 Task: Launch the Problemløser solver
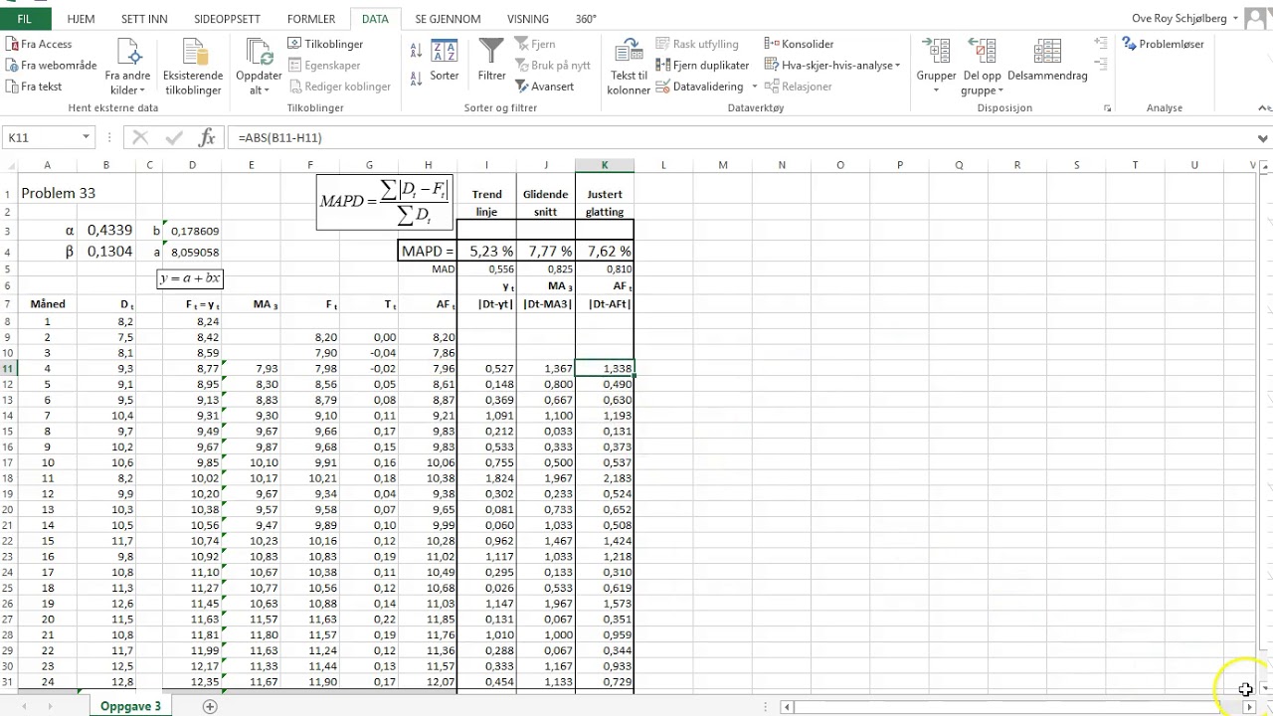1163,44
